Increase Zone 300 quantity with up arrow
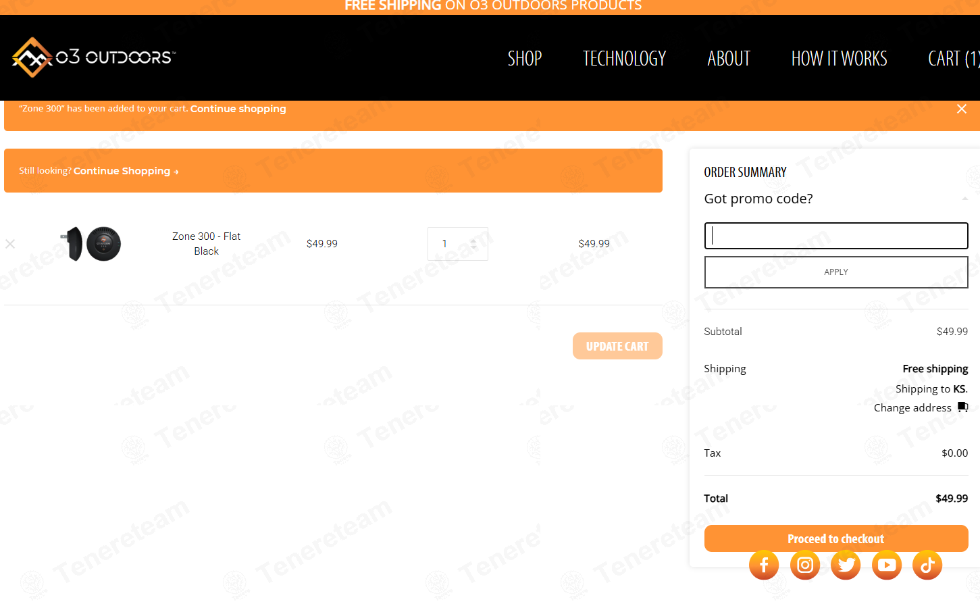 [473, 240]
